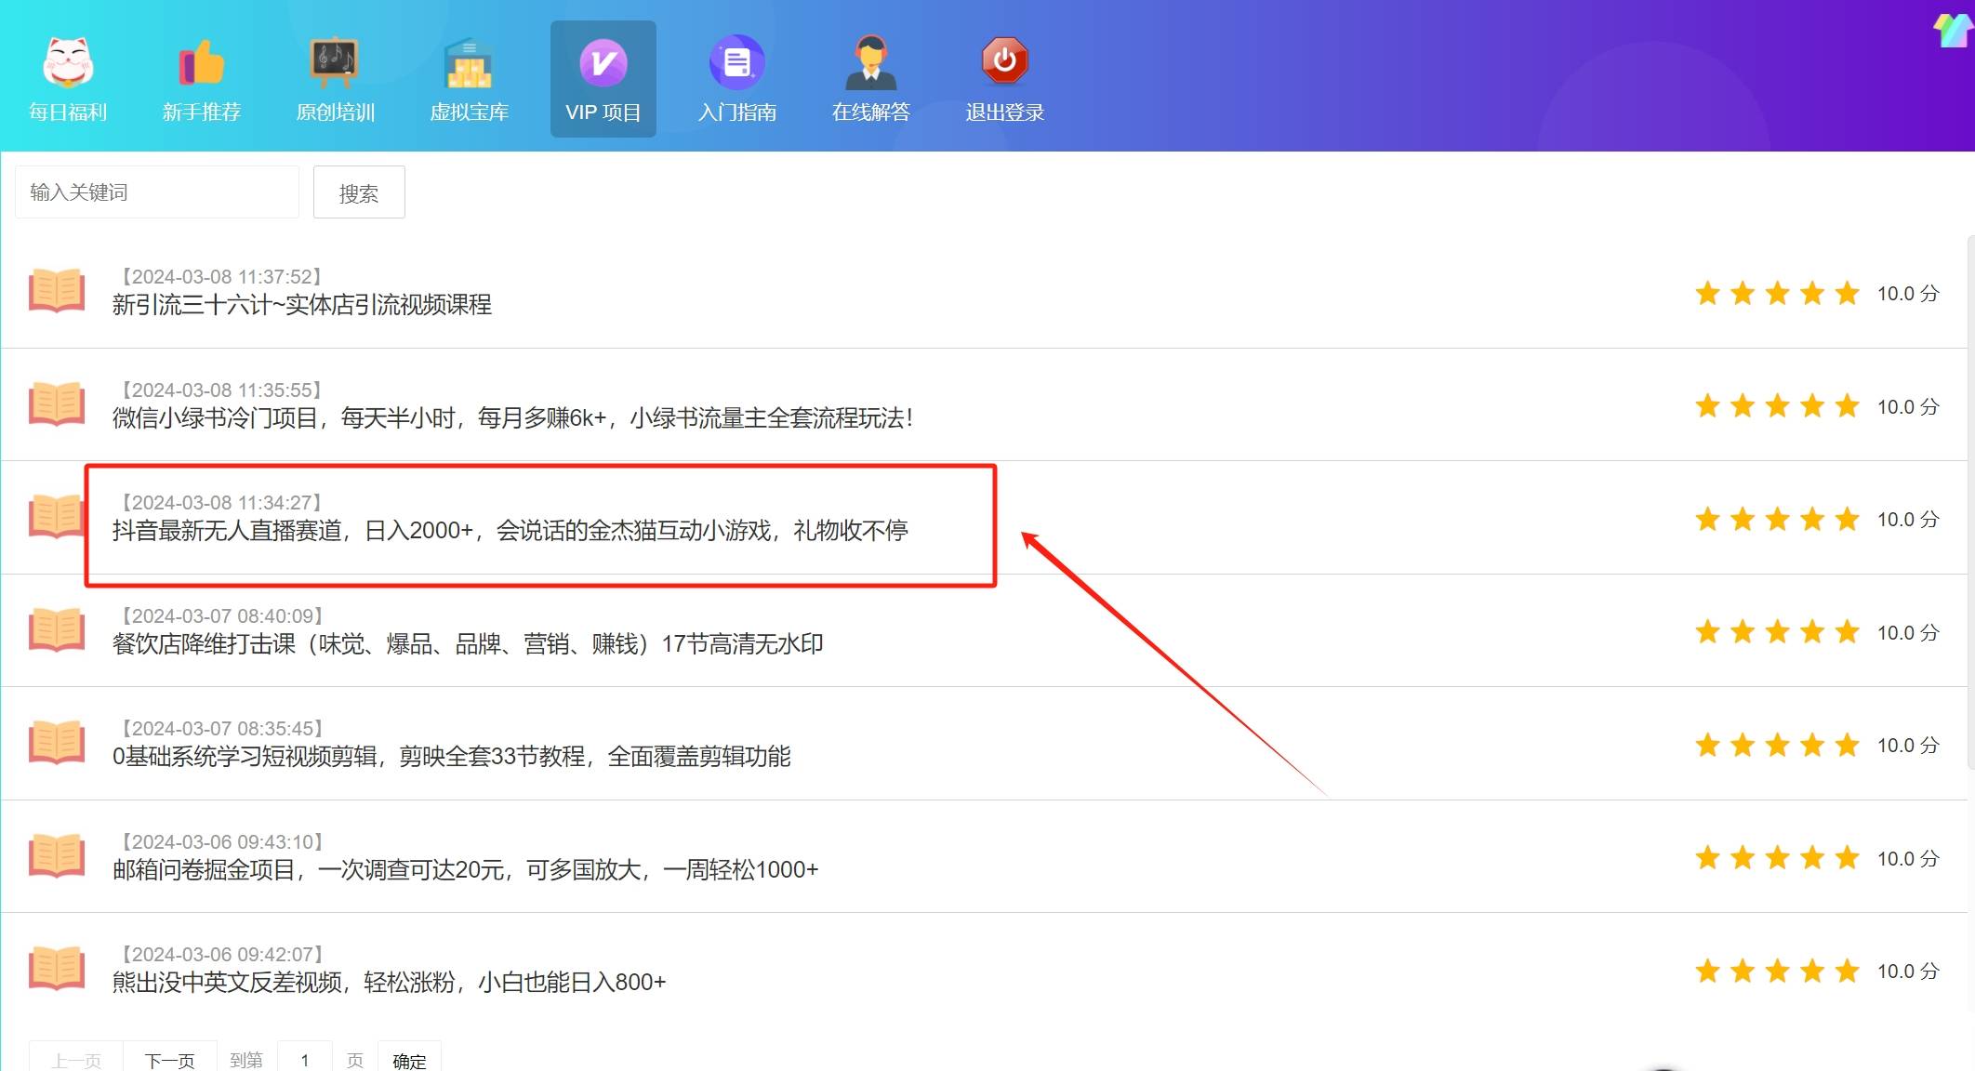1975x1071 pixels.
Task: Click star rating of 微信小绿书 row
Action: [1777, 406]
